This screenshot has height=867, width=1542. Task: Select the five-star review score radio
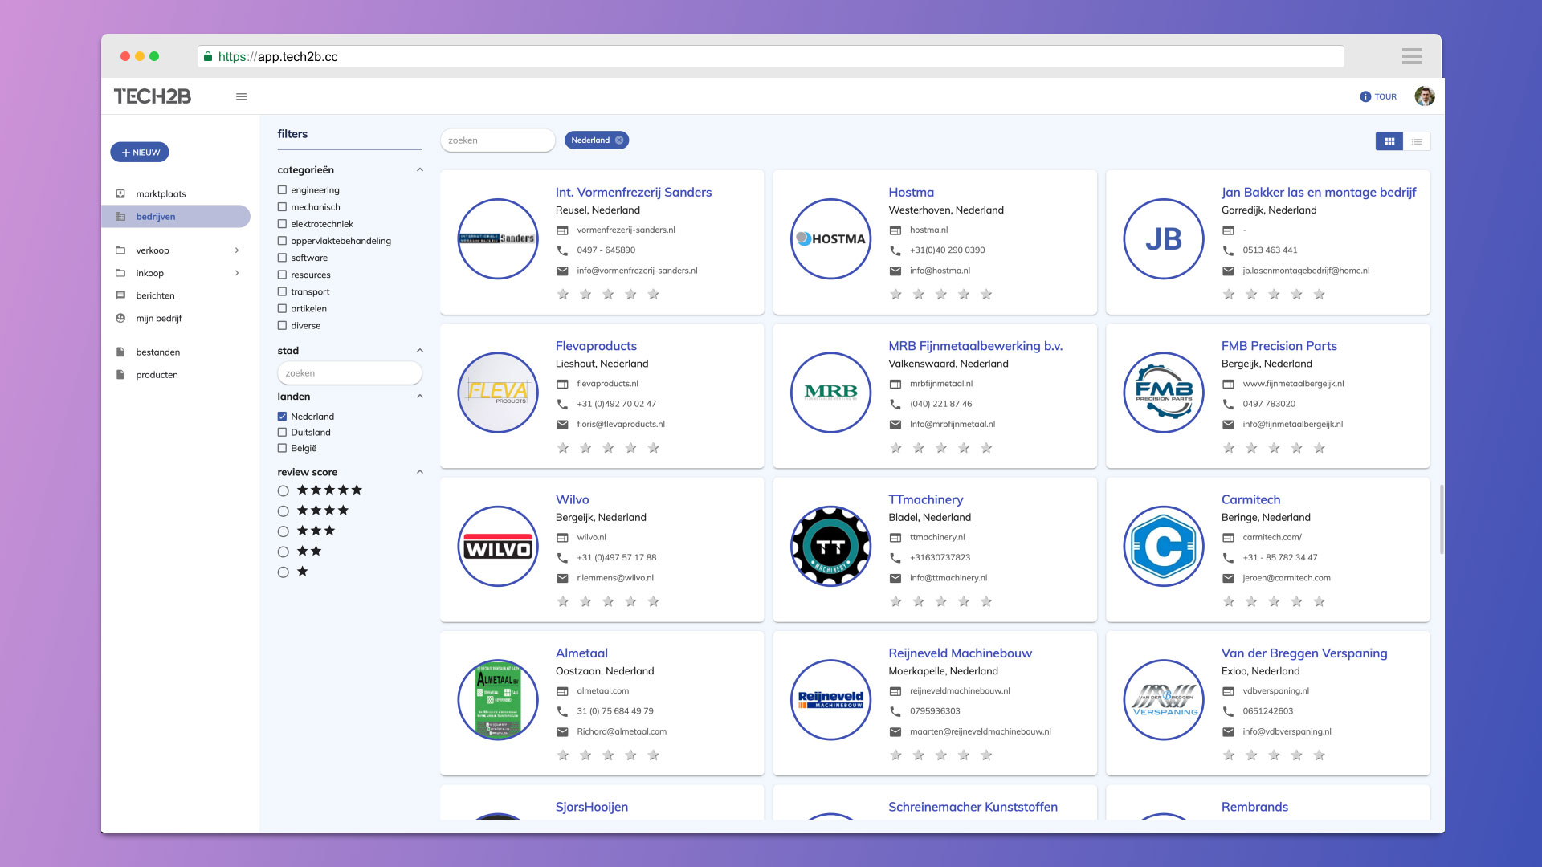click(x=283, y=490)
